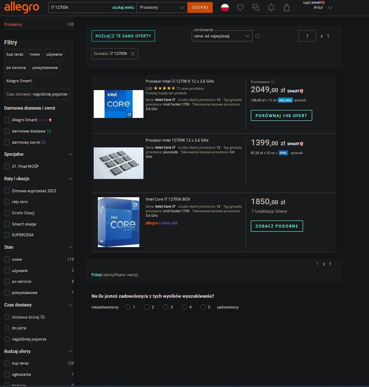
Task: Open the sorting dropdown 'cena: od najwyższej'
Action: click(x=222, y=36)
